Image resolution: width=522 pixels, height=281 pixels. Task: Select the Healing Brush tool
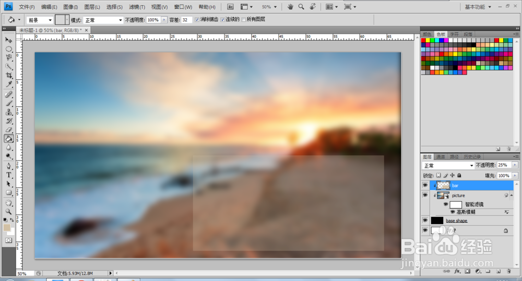[9, 95]
